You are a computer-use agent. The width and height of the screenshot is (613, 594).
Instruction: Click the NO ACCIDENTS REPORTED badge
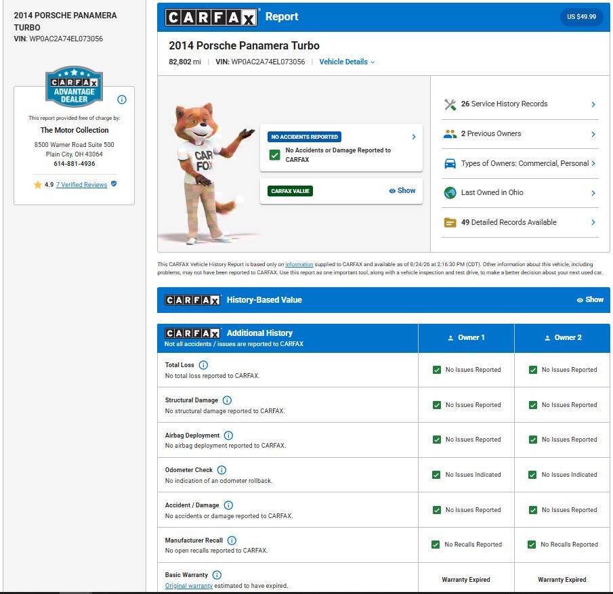pyautogui.click(x=304, y=137)
